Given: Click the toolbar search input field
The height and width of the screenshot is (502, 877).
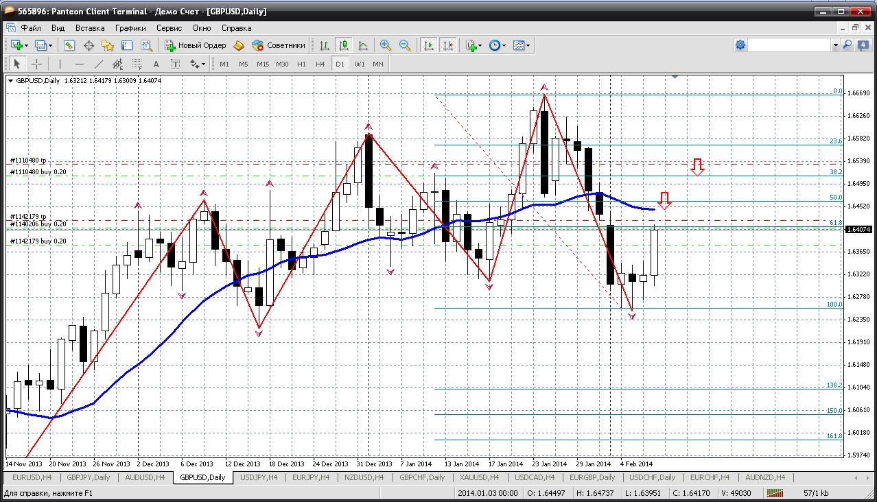Looking at the screenshot, I should click(x=789, y=45).
